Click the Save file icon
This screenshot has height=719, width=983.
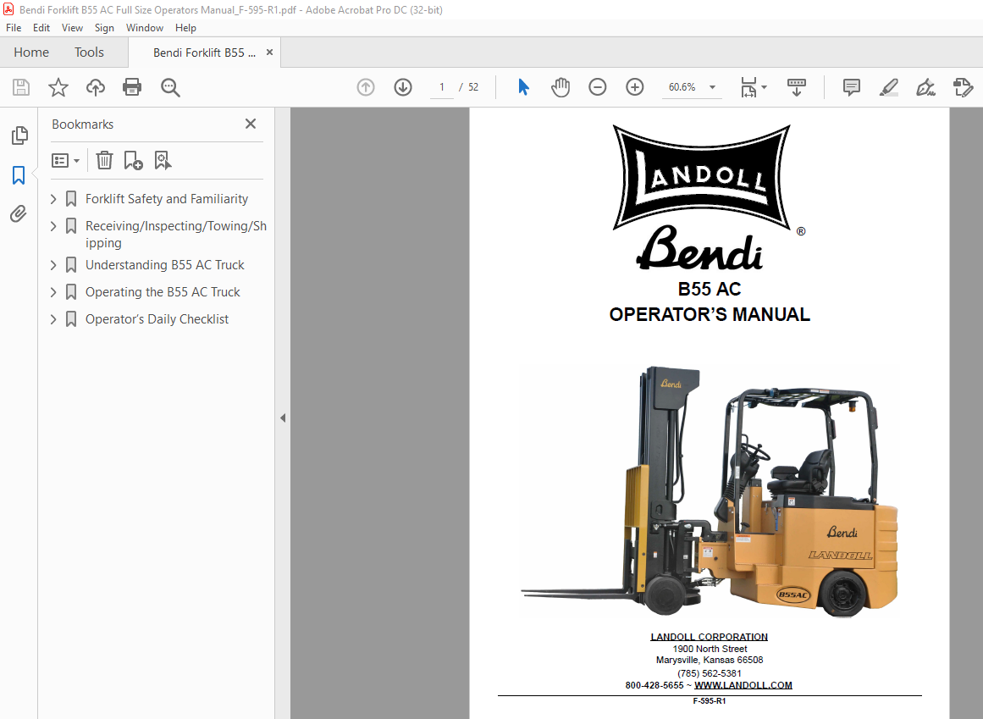(x=21, y=87)
